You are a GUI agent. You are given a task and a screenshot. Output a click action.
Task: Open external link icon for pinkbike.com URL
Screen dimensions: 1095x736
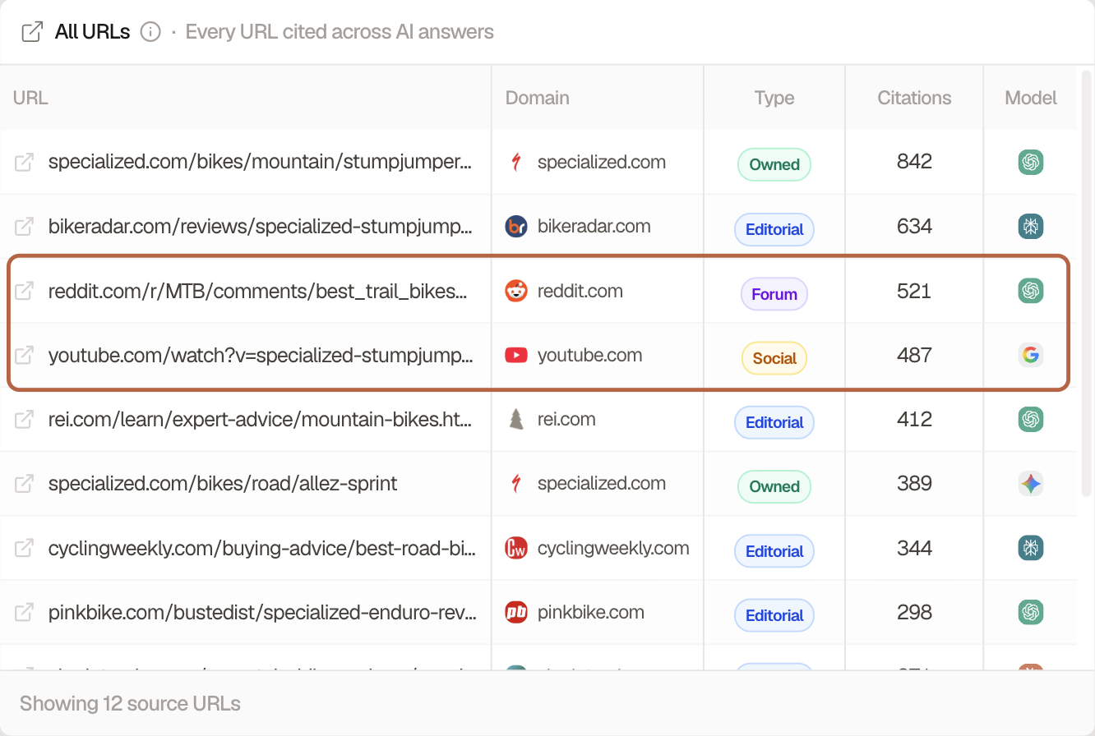[25, 612]
